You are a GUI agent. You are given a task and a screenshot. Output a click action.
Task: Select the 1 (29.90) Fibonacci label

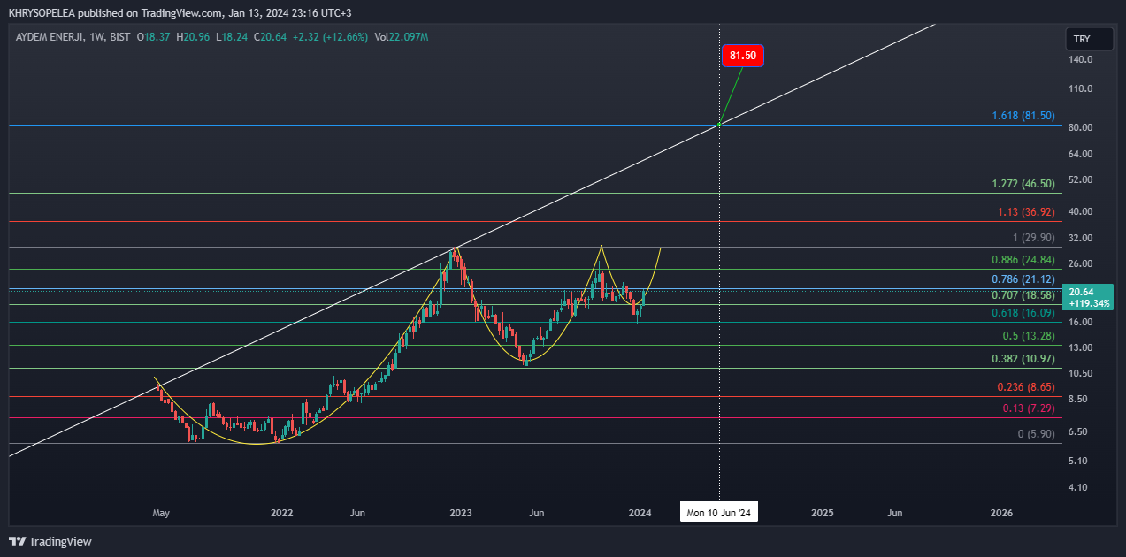pos(1034,238)
